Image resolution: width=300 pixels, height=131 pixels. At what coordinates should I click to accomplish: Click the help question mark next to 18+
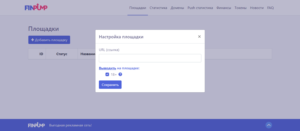tap(120, 74)
